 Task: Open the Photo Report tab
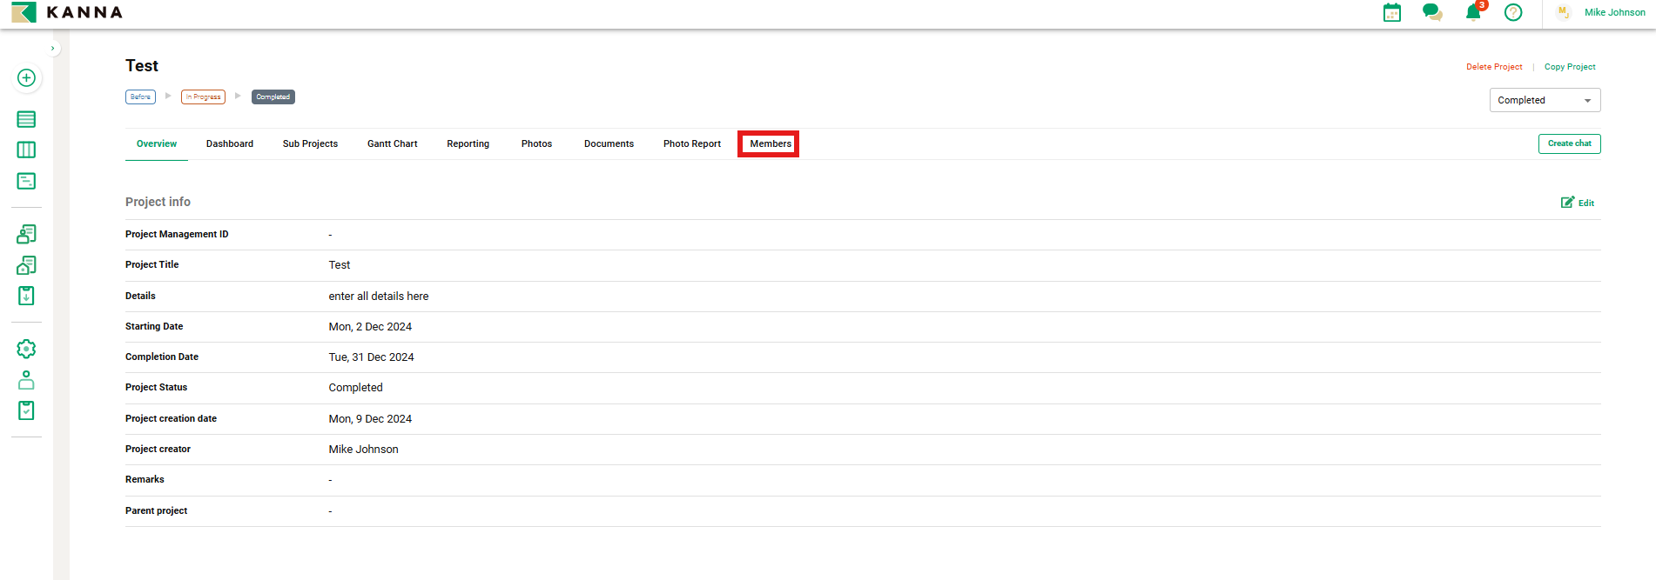[x=691, y=144]
